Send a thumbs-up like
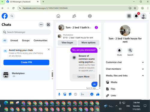The image size is (150, 112). point(98,94)
